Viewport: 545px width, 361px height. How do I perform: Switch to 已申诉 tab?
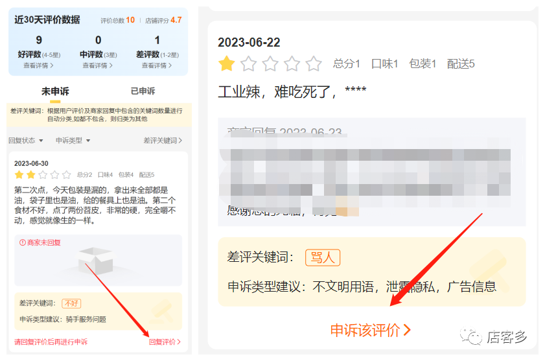[x=143, y=91]
